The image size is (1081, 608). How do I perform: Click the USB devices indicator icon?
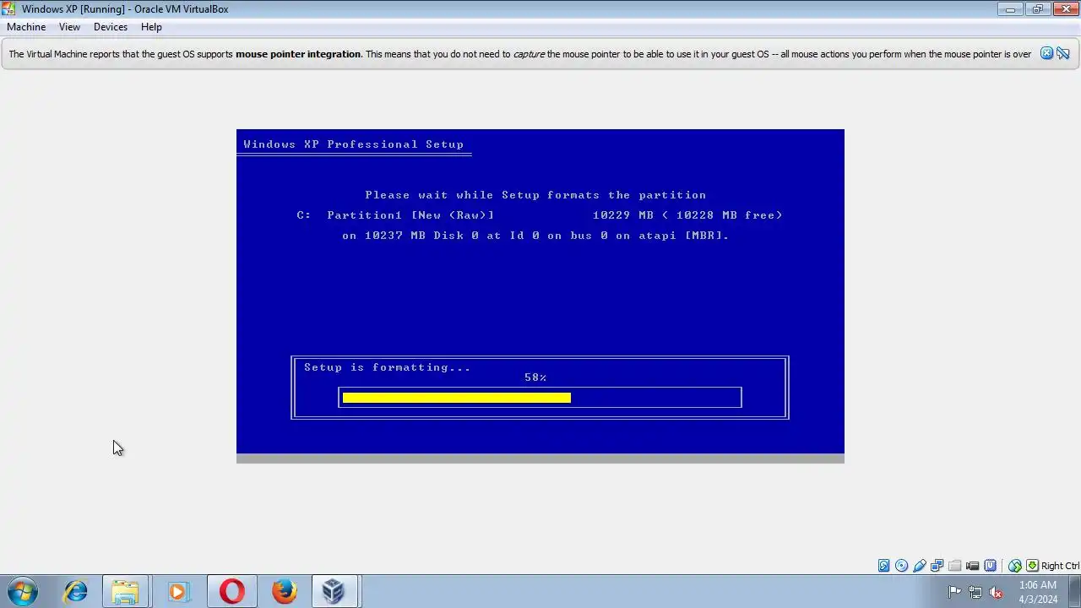920,566
